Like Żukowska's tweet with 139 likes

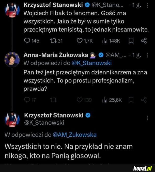80,100
